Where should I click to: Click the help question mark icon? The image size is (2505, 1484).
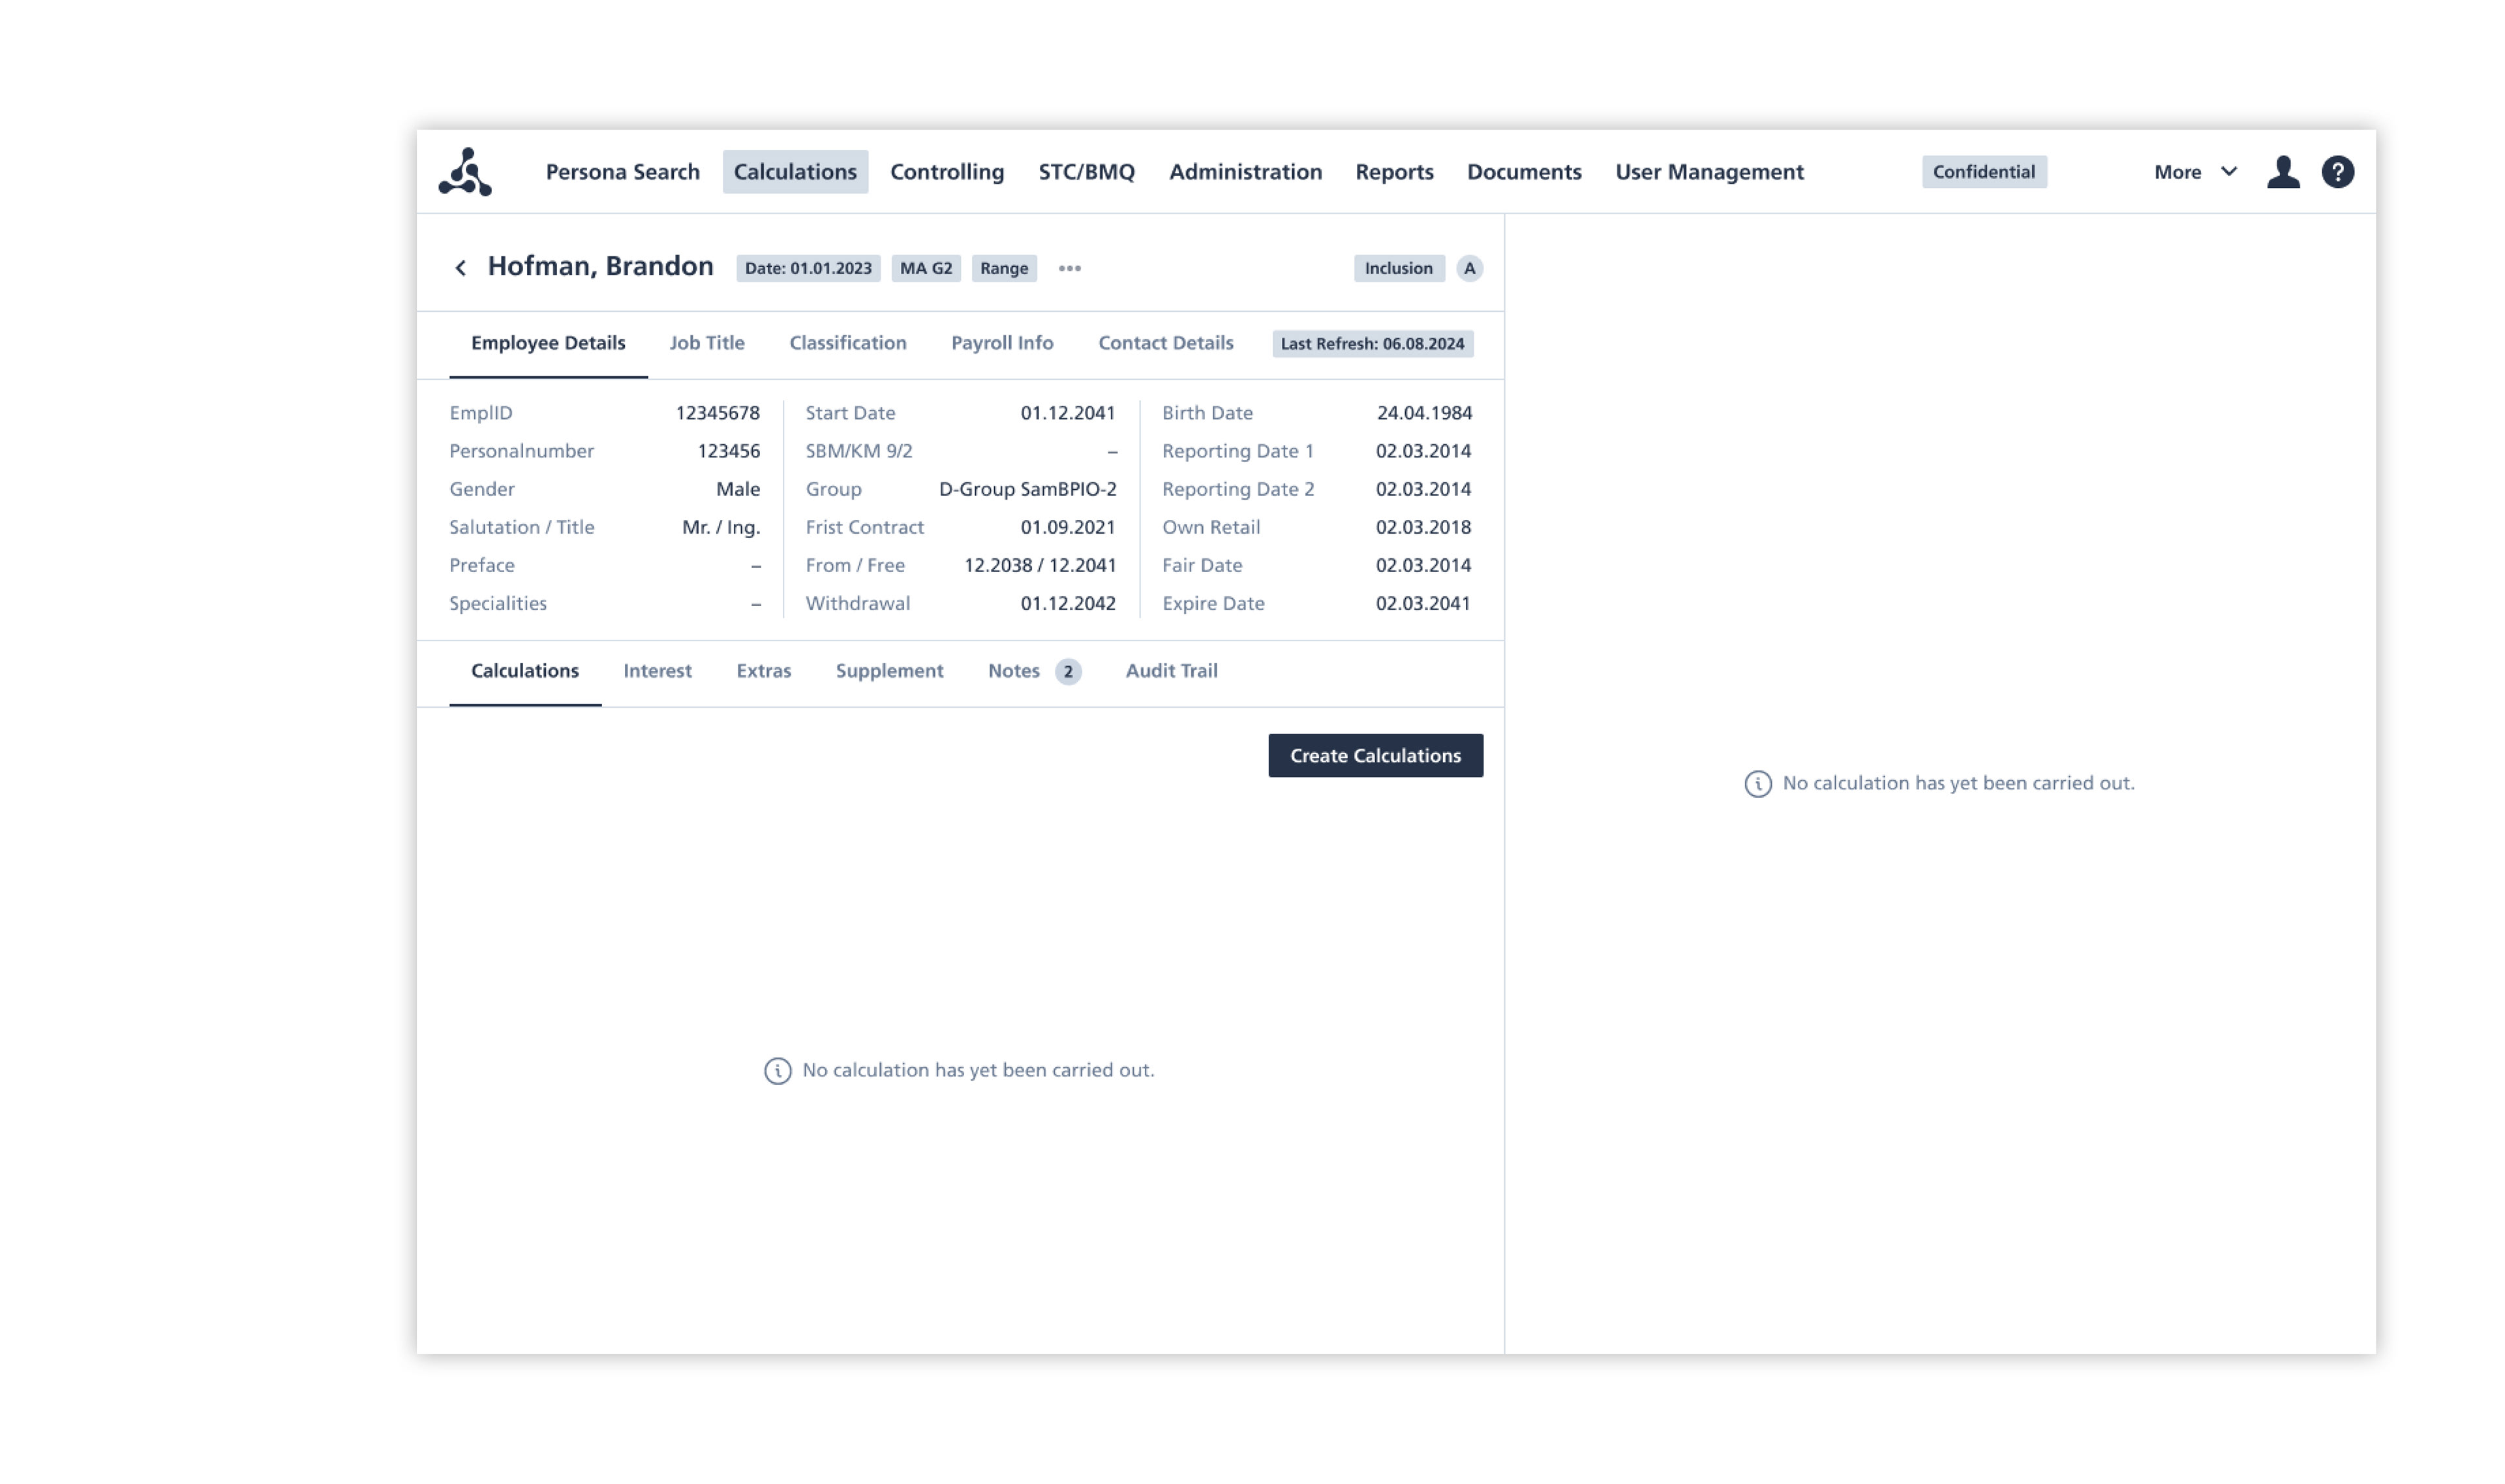(x=2337, y=172)
